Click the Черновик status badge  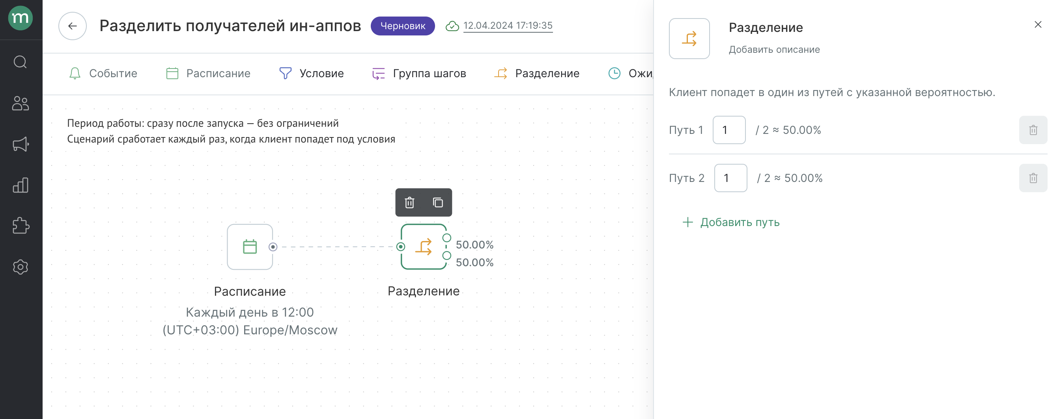(402, 26)
